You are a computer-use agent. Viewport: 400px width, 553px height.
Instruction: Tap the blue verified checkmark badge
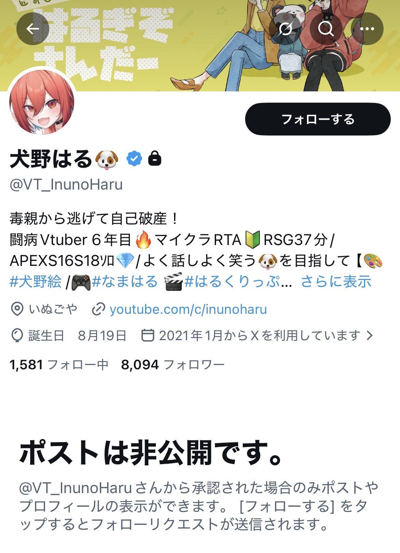point(134,159)
